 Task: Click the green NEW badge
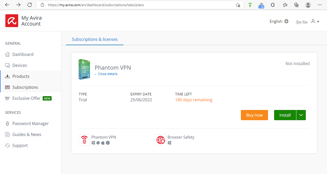47,98
